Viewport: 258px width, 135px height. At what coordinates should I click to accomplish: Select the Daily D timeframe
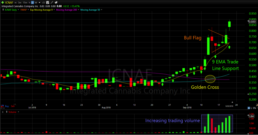click(x=32, y=3)
